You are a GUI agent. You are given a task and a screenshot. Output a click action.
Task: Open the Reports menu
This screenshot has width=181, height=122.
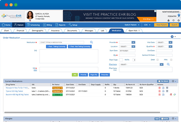[60, 25]
